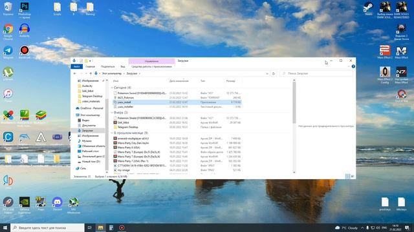414x232 pixels.
Task: Launch the Audacity desktop shortcut
Action: tap(25, 30)
